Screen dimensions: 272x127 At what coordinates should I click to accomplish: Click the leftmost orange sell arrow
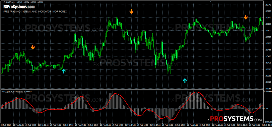pos(33,47)
